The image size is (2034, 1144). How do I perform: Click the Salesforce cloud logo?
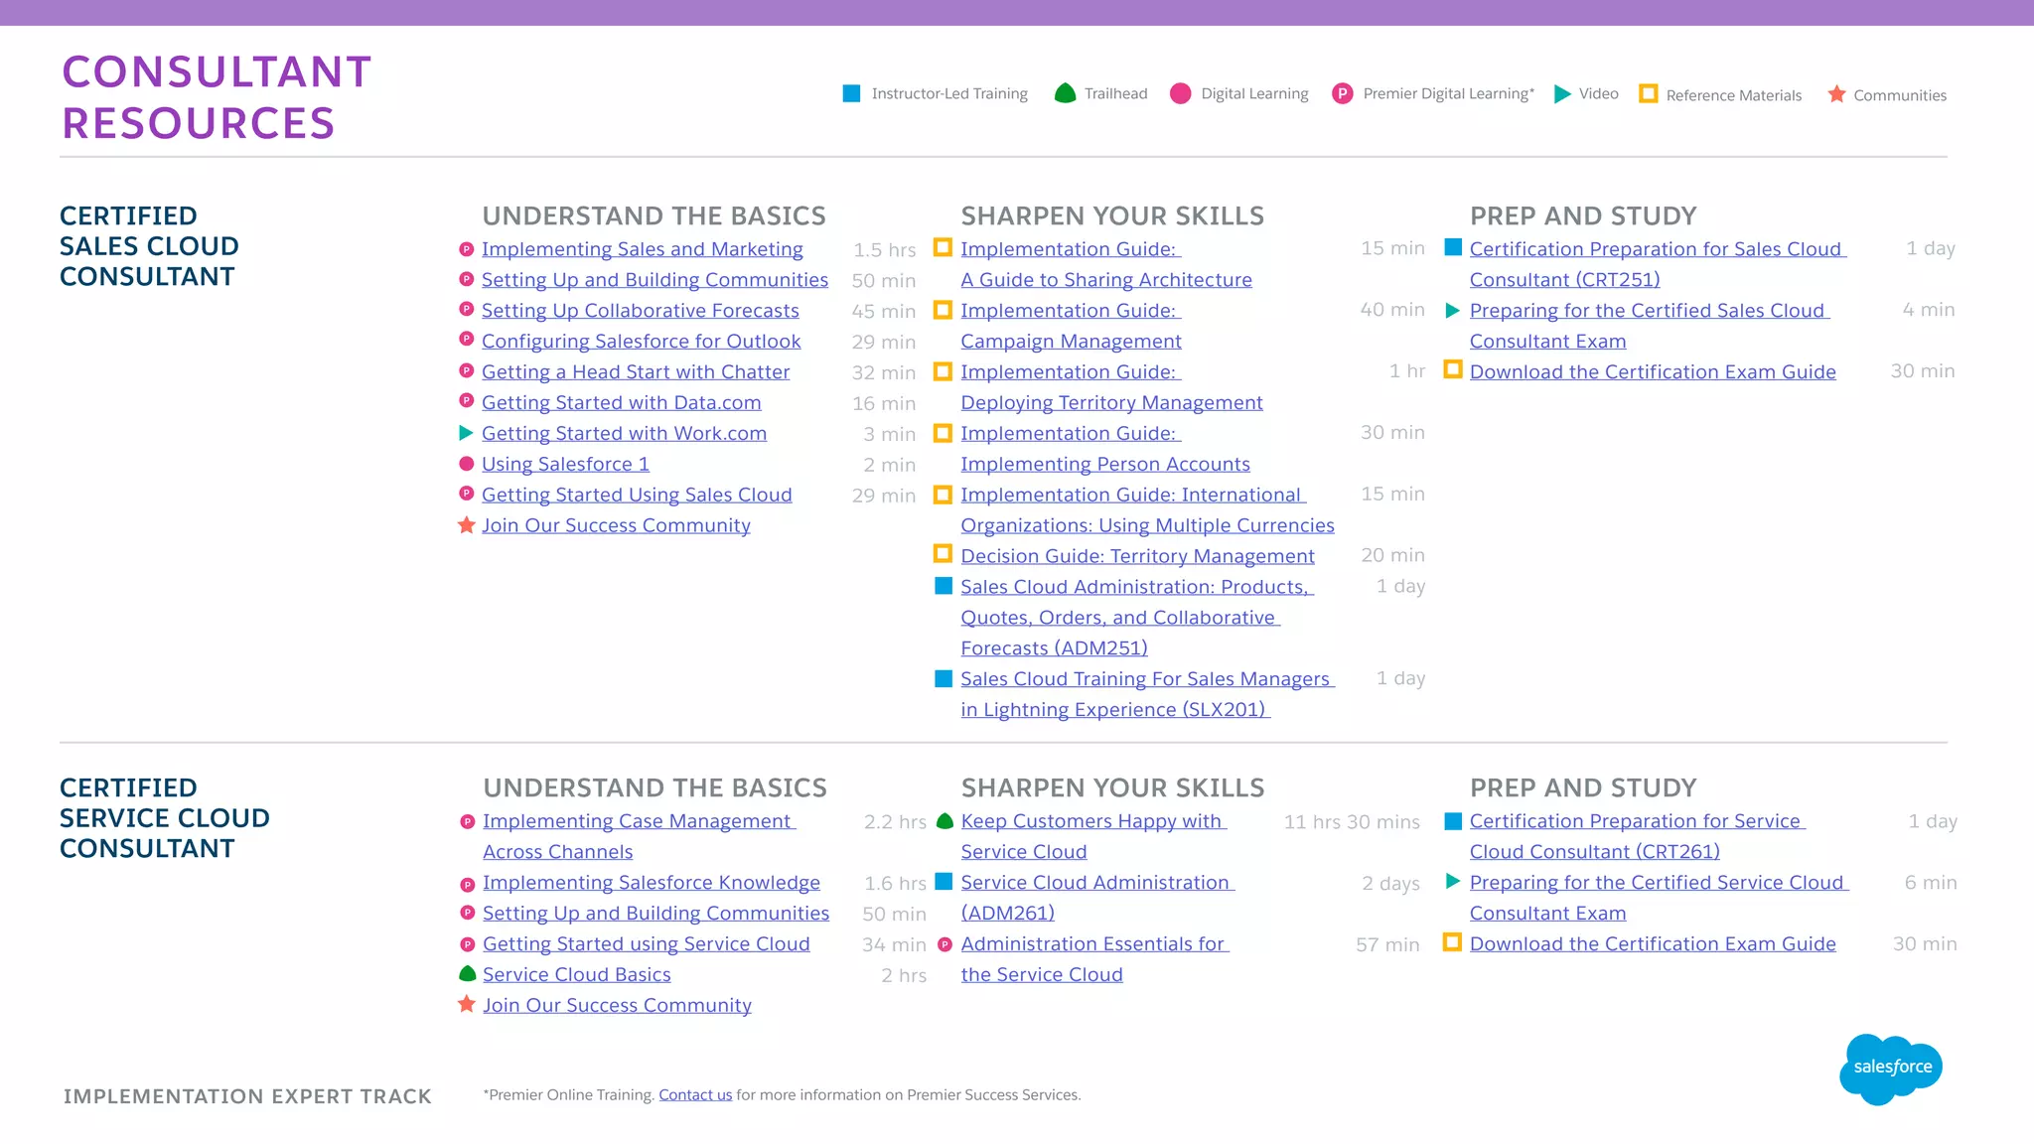coord(1891,1069)
